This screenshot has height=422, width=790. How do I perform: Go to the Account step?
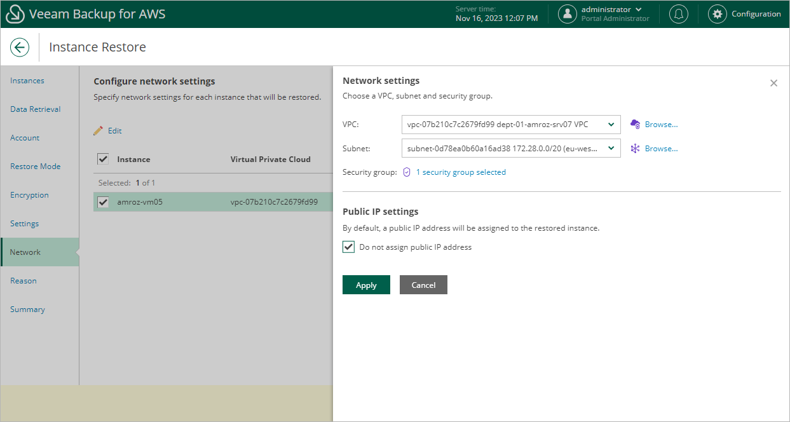coord(25,138)
